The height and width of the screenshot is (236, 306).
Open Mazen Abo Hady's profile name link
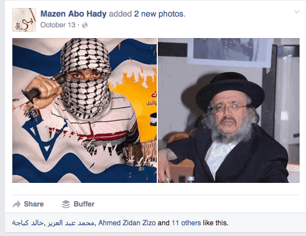[x=74, y=14]
